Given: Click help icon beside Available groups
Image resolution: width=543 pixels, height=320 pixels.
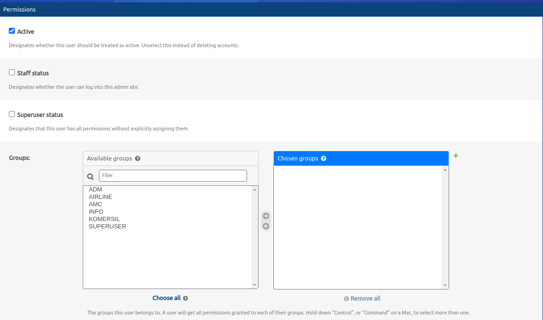Looking at the screenshot, I should pos(137,158).
